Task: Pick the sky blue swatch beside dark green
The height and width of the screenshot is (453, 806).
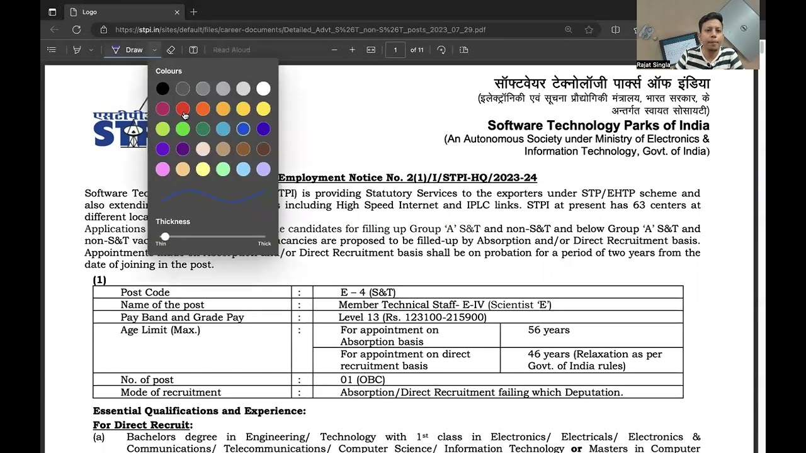Action: [x=223, y=129]
